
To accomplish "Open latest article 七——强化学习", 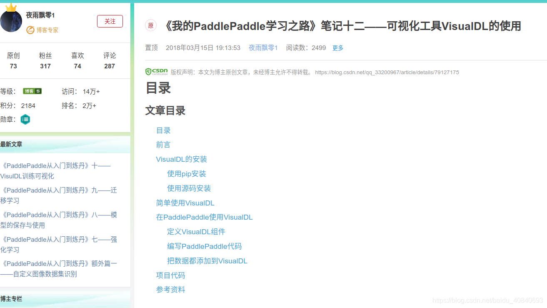I will (x=59, y=245).
